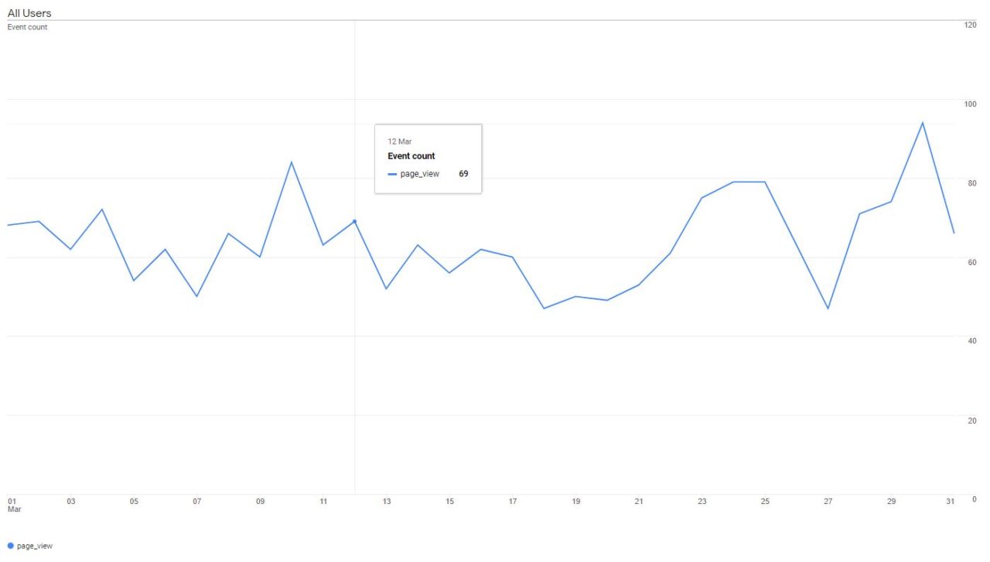Click the 12 Mar date in tooltip
Viewport: 990px width, 562px height.
point(400,141)
